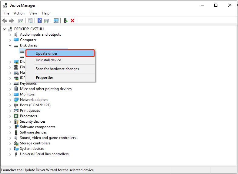
Task: Click the Scan for hardware changes monitor icon
Action: click(56, 21)
